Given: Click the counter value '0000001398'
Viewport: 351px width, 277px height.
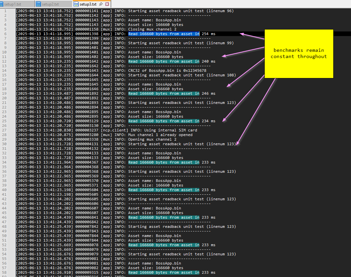Looking at the screenshot, I should pyautogui.click(x=87, y=34).
